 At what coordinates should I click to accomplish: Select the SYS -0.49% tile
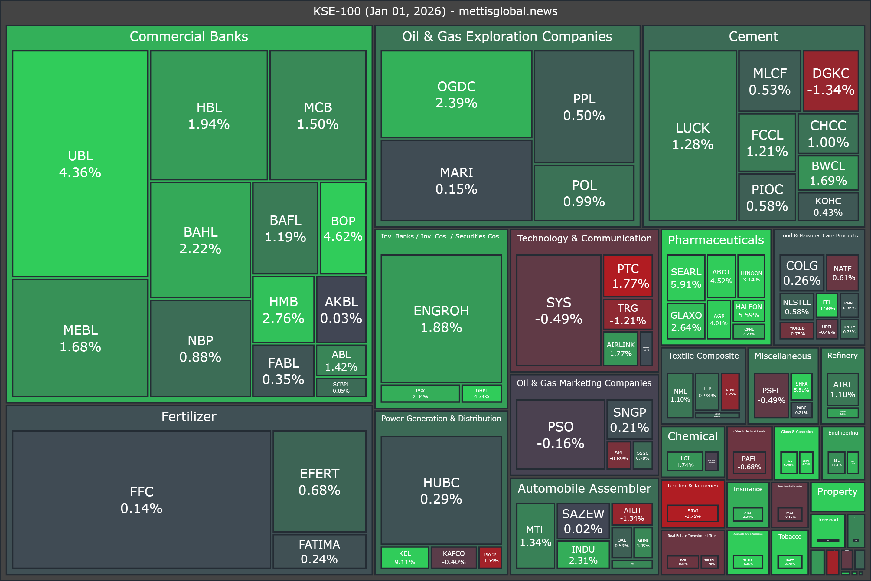coord(559,310)
